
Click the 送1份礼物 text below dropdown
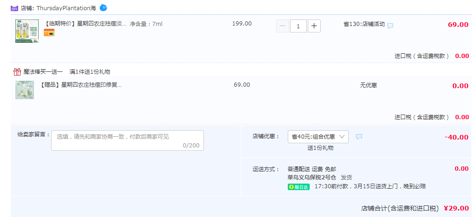(320, 148)
